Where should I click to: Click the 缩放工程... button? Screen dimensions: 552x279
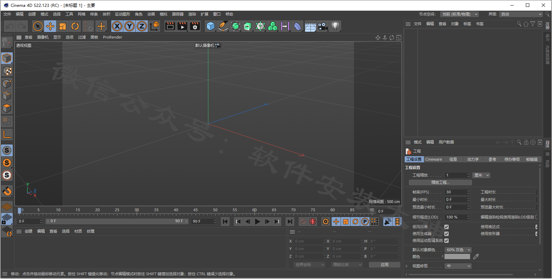click(440, 182)
